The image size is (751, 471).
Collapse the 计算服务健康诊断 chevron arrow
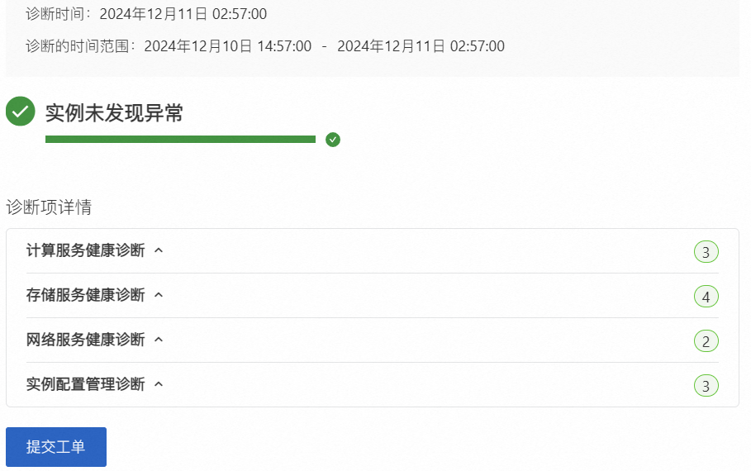[x=159, y=250]
